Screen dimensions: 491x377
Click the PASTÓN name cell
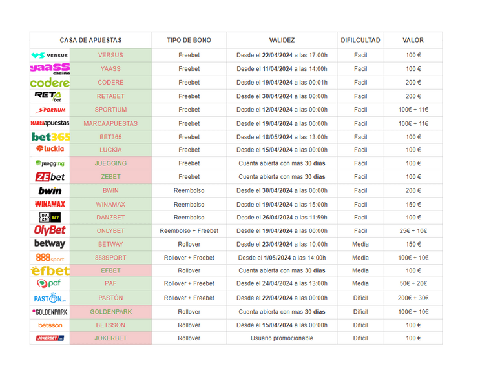coord(110,298)
